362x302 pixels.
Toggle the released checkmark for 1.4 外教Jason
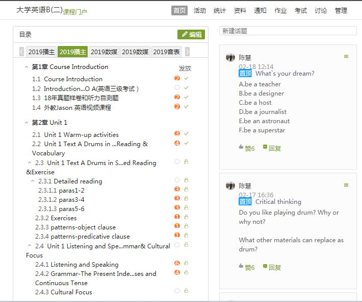click(186, 106)
